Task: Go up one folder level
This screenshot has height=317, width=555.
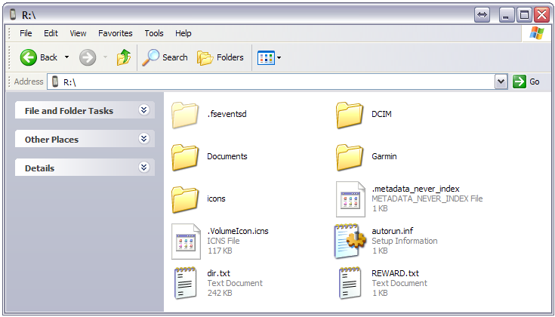Action: click(124, 57)
